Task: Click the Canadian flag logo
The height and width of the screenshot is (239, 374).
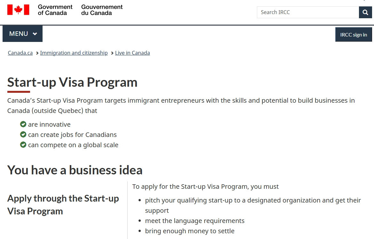Action: (x=18, y=10)
